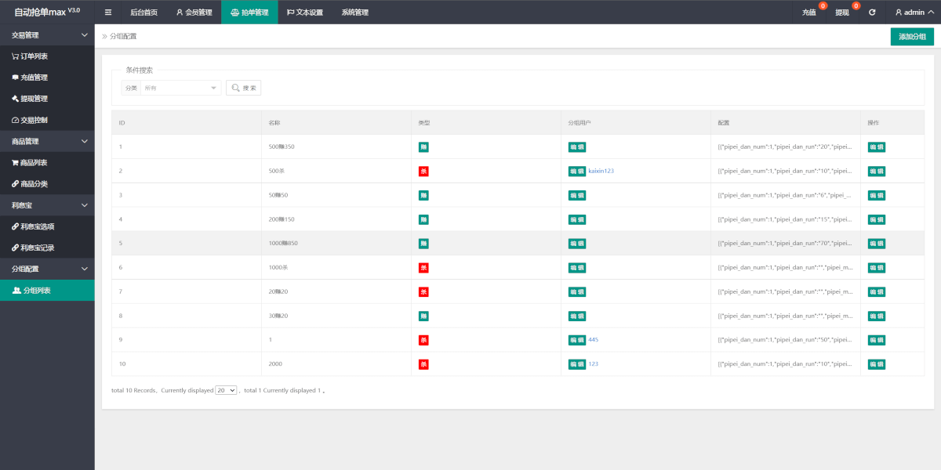Open the 分类 filter dropdown
The width and height of the screenshot is (941, 470).
pos(180,88)
